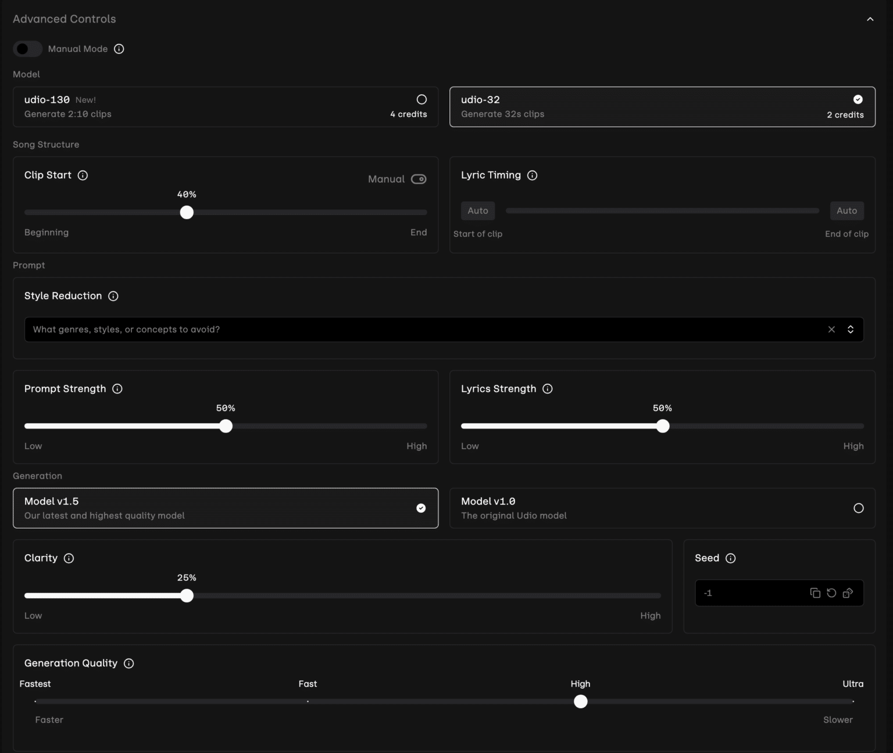Click the Style Reduction input field
The width and height of the screenshot is (893, 753).
pos(407,329)
